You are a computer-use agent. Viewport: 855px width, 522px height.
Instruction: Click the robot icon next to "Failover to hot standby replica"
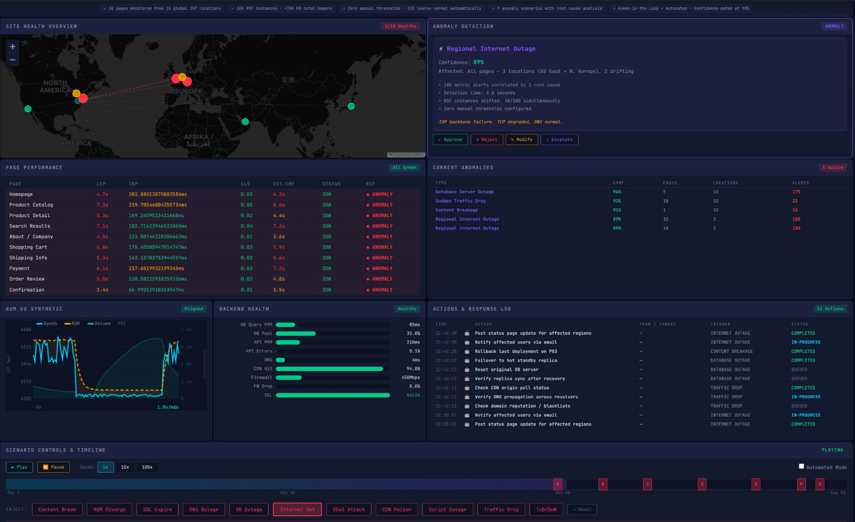(x=467, y=360)
